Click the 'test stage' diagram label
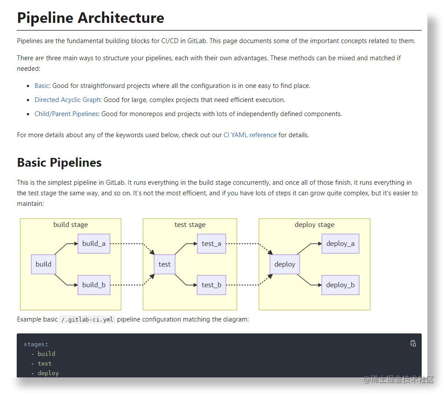The width and height of the screenshot is (445, 395). 190,225
